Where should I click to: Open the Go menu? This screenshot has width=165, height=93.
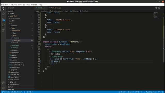(24, 5)
